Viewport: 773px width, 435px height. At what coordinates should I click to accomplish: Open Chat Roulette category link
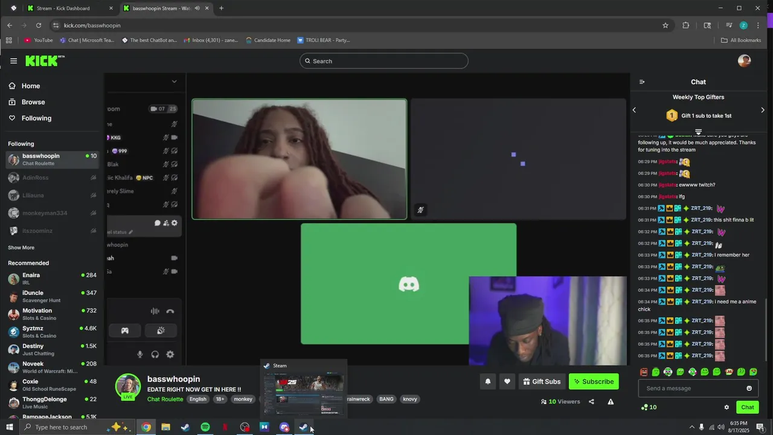tap(165, 399)
